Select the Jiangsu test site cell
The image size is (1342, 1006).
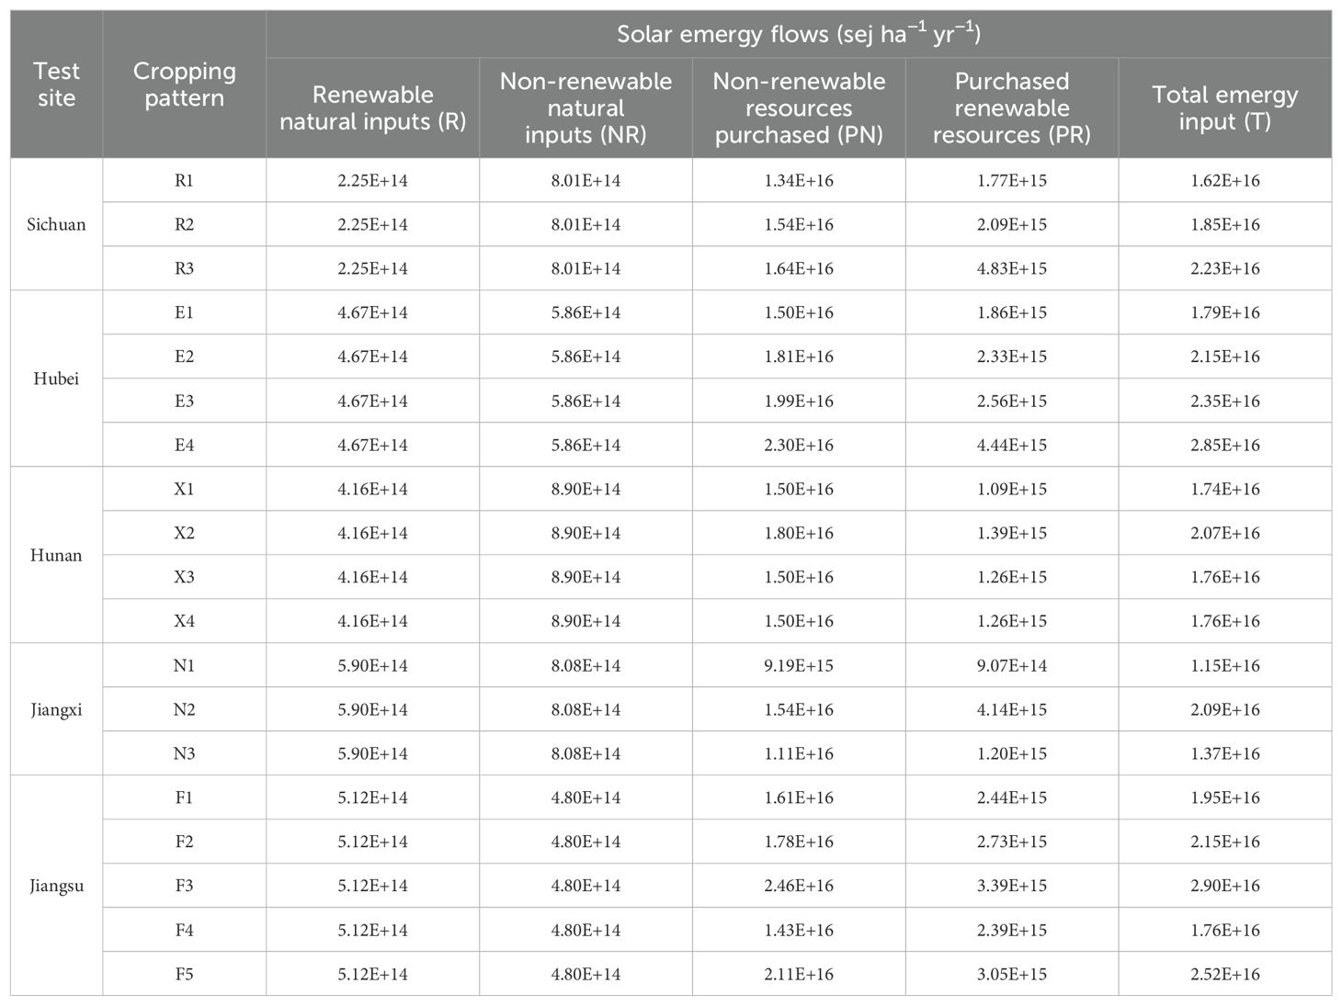click(56, 886)
